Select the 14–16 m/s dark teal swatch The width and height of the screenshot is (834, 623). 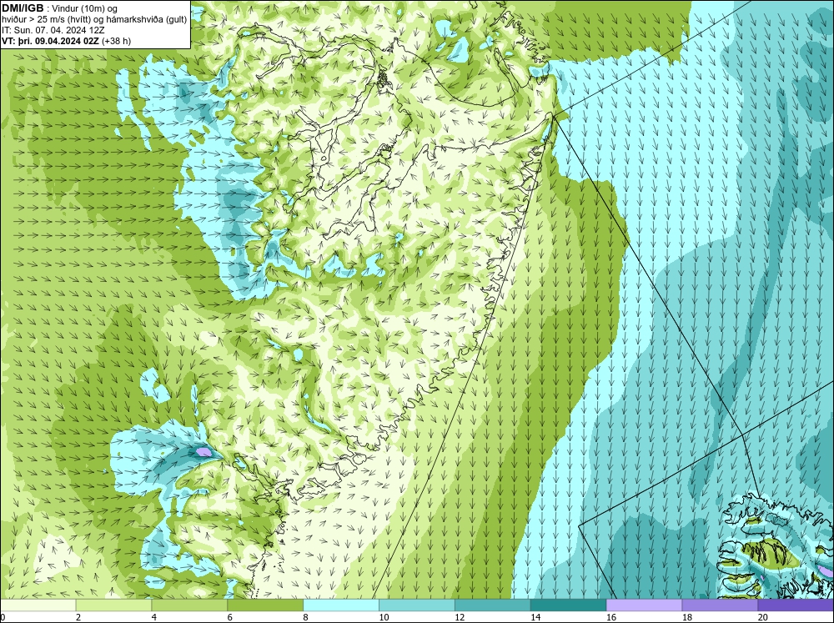[568, 605]
